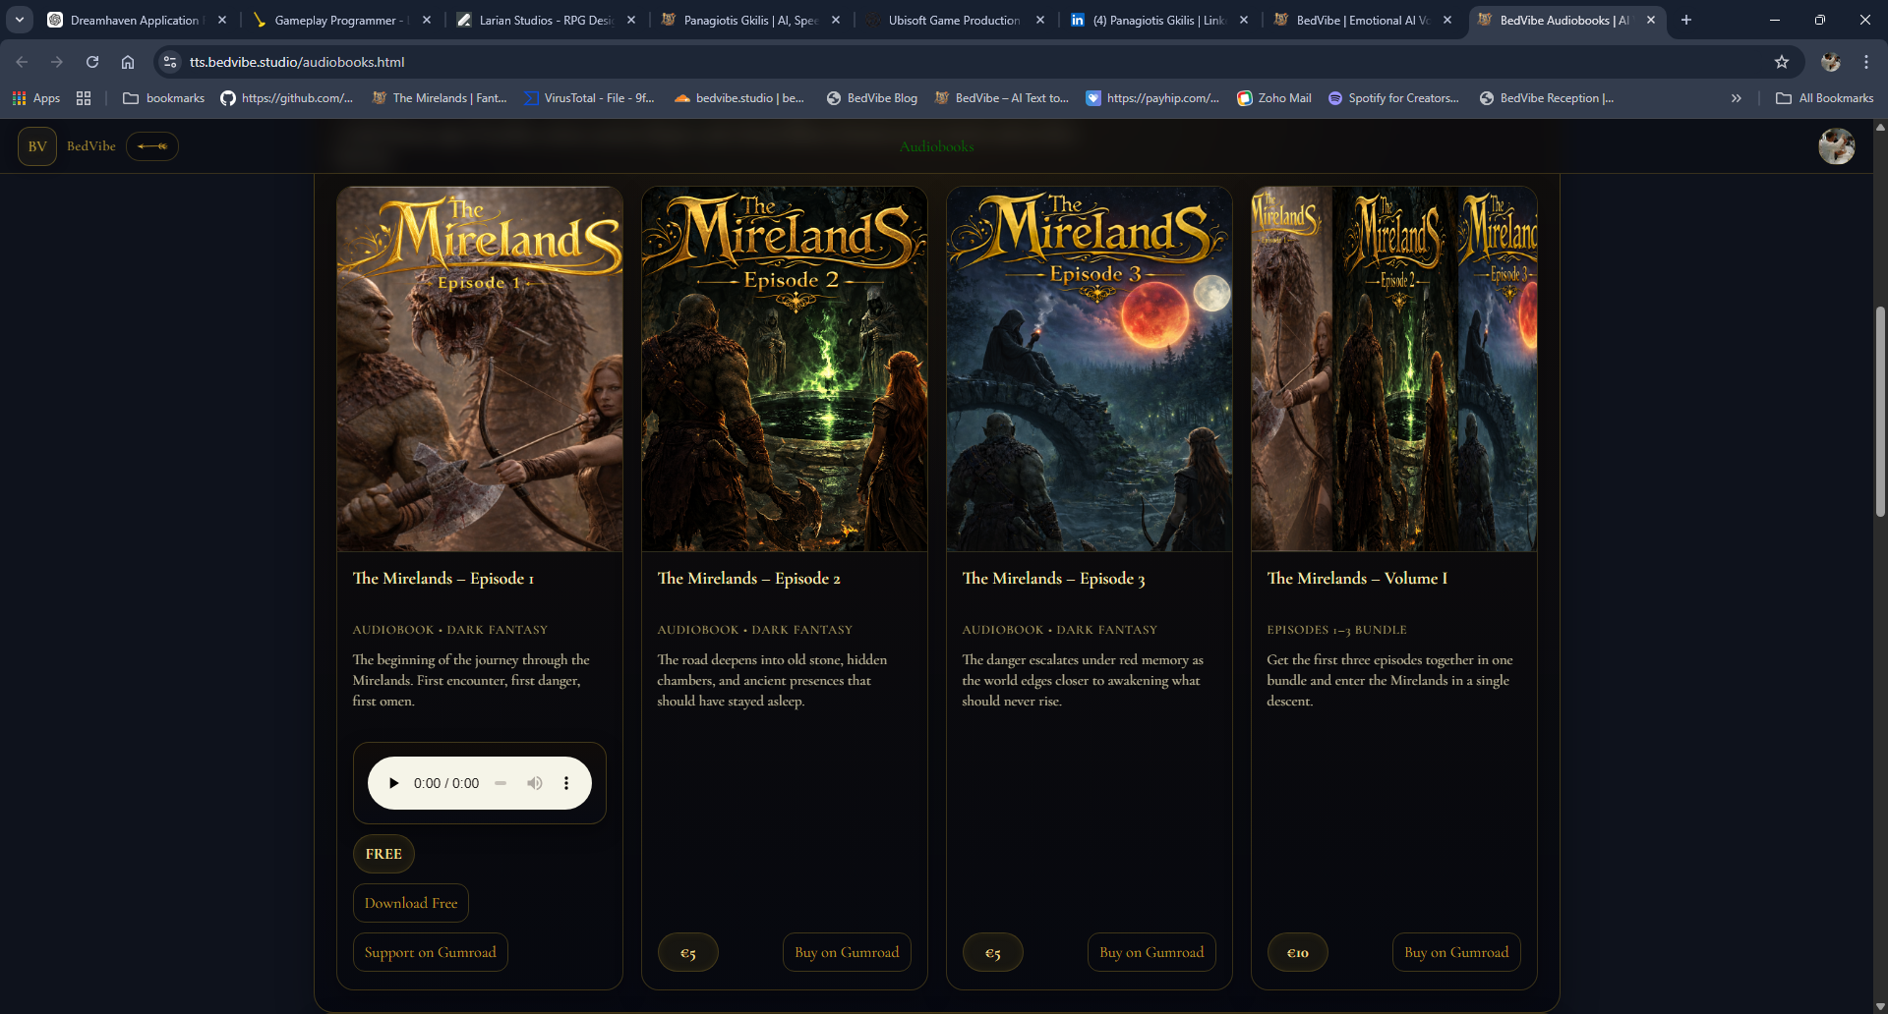
Task: Open the Mirelands Volume I cover image
Action: tap(1394, 369)
